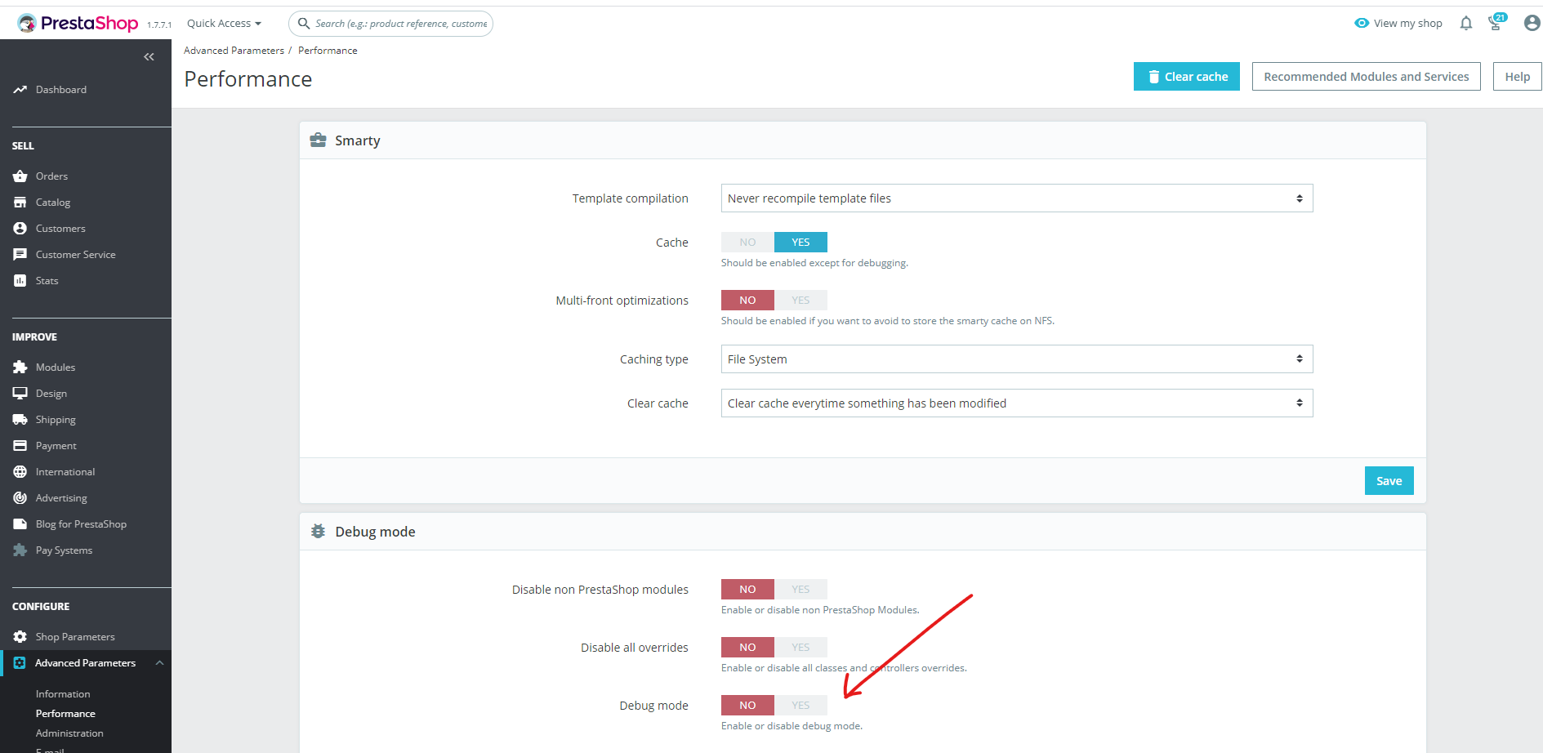
Task: Click the Payment card icon
Action: click(20, 446)
